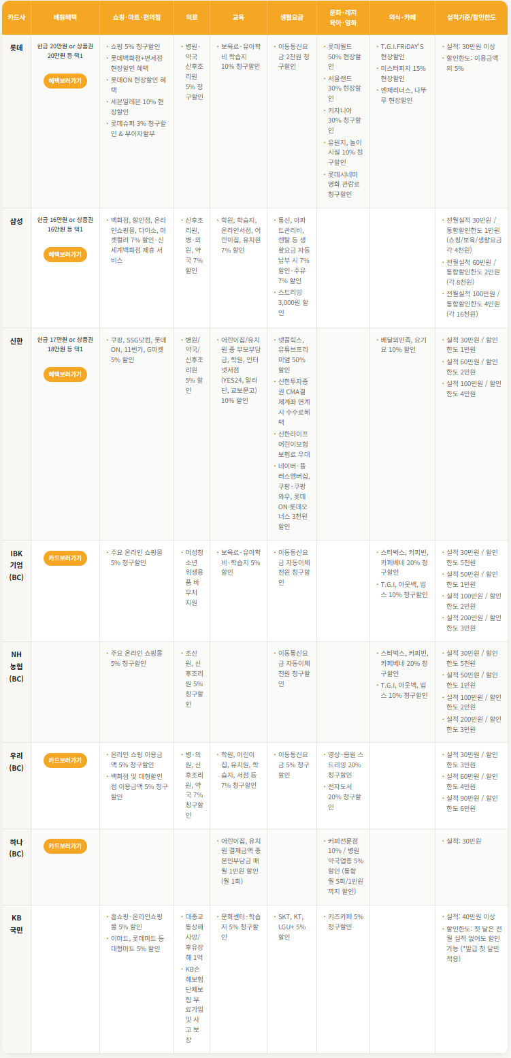Select the 외식·카페 column header
This screenshot has width=511, height=1058.
point(402,18)
